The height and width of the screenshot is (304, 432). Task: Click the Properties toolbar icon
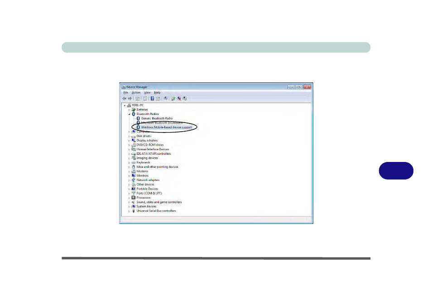coord(144,99)
